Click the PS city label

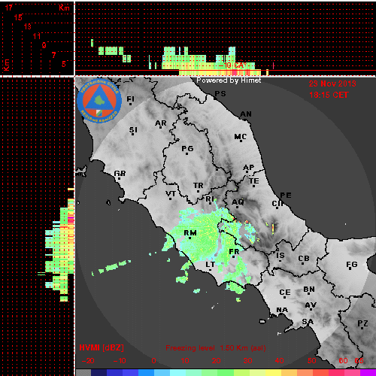click(x=220, y=94)
